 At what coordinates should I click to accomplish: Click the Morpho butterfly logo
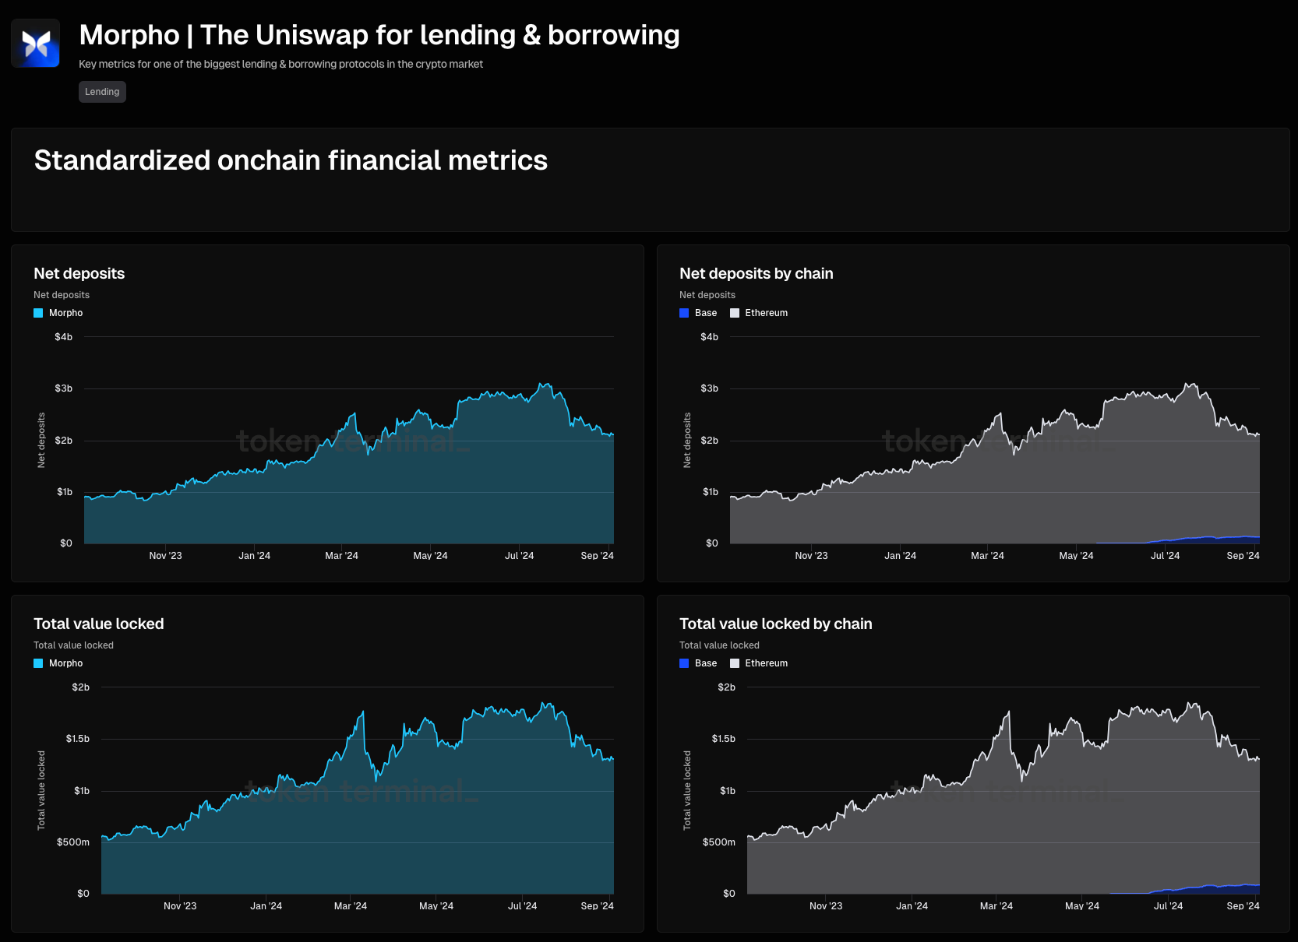click(x=35, y=44)
